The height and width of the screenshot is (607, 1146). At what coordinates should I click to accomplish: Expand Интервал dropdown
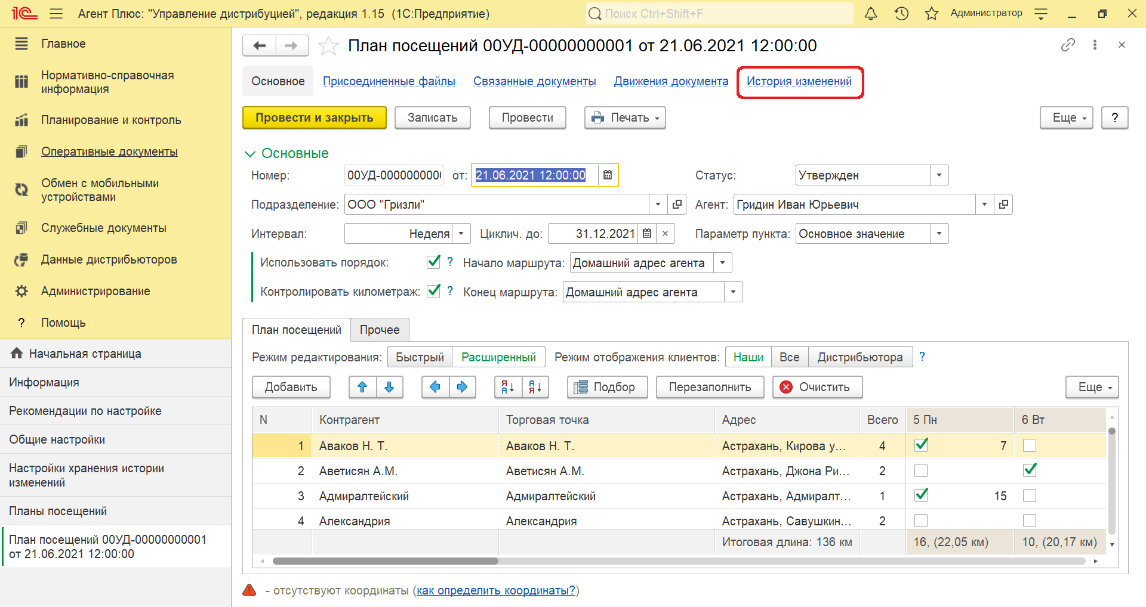(461, 234)
